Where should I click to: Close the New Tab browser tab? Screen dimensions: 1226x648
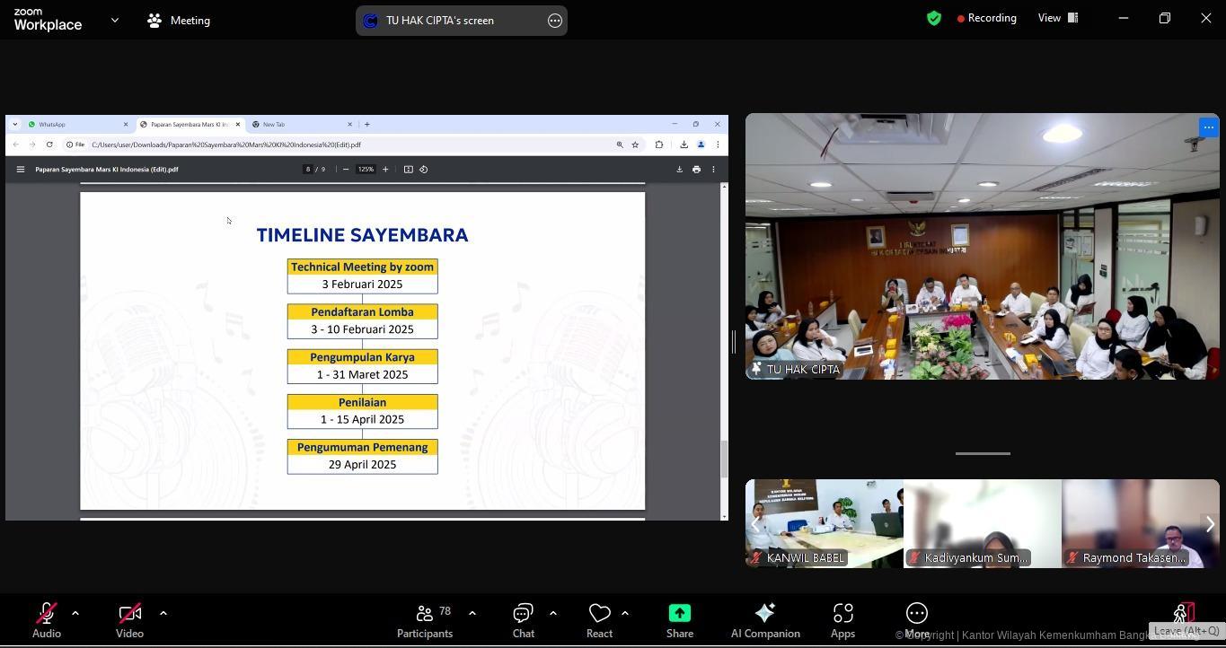click(x=349, y=125)
